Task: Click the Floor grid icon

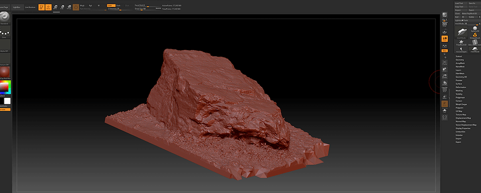Action: click(x=445, y=32)
